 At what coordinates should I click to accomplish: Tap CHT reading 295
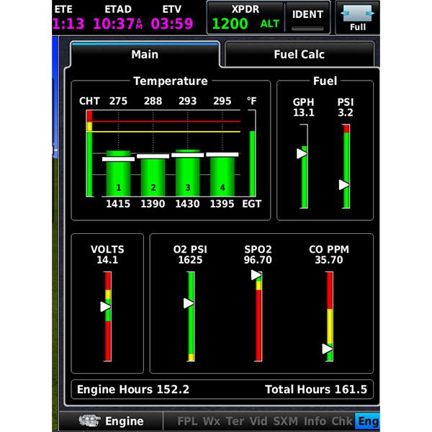click(222, 101)
